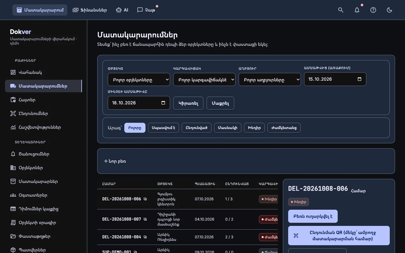Switch to Մատակարարում top tab
This screenshot has width=405, height=253.
40,10
